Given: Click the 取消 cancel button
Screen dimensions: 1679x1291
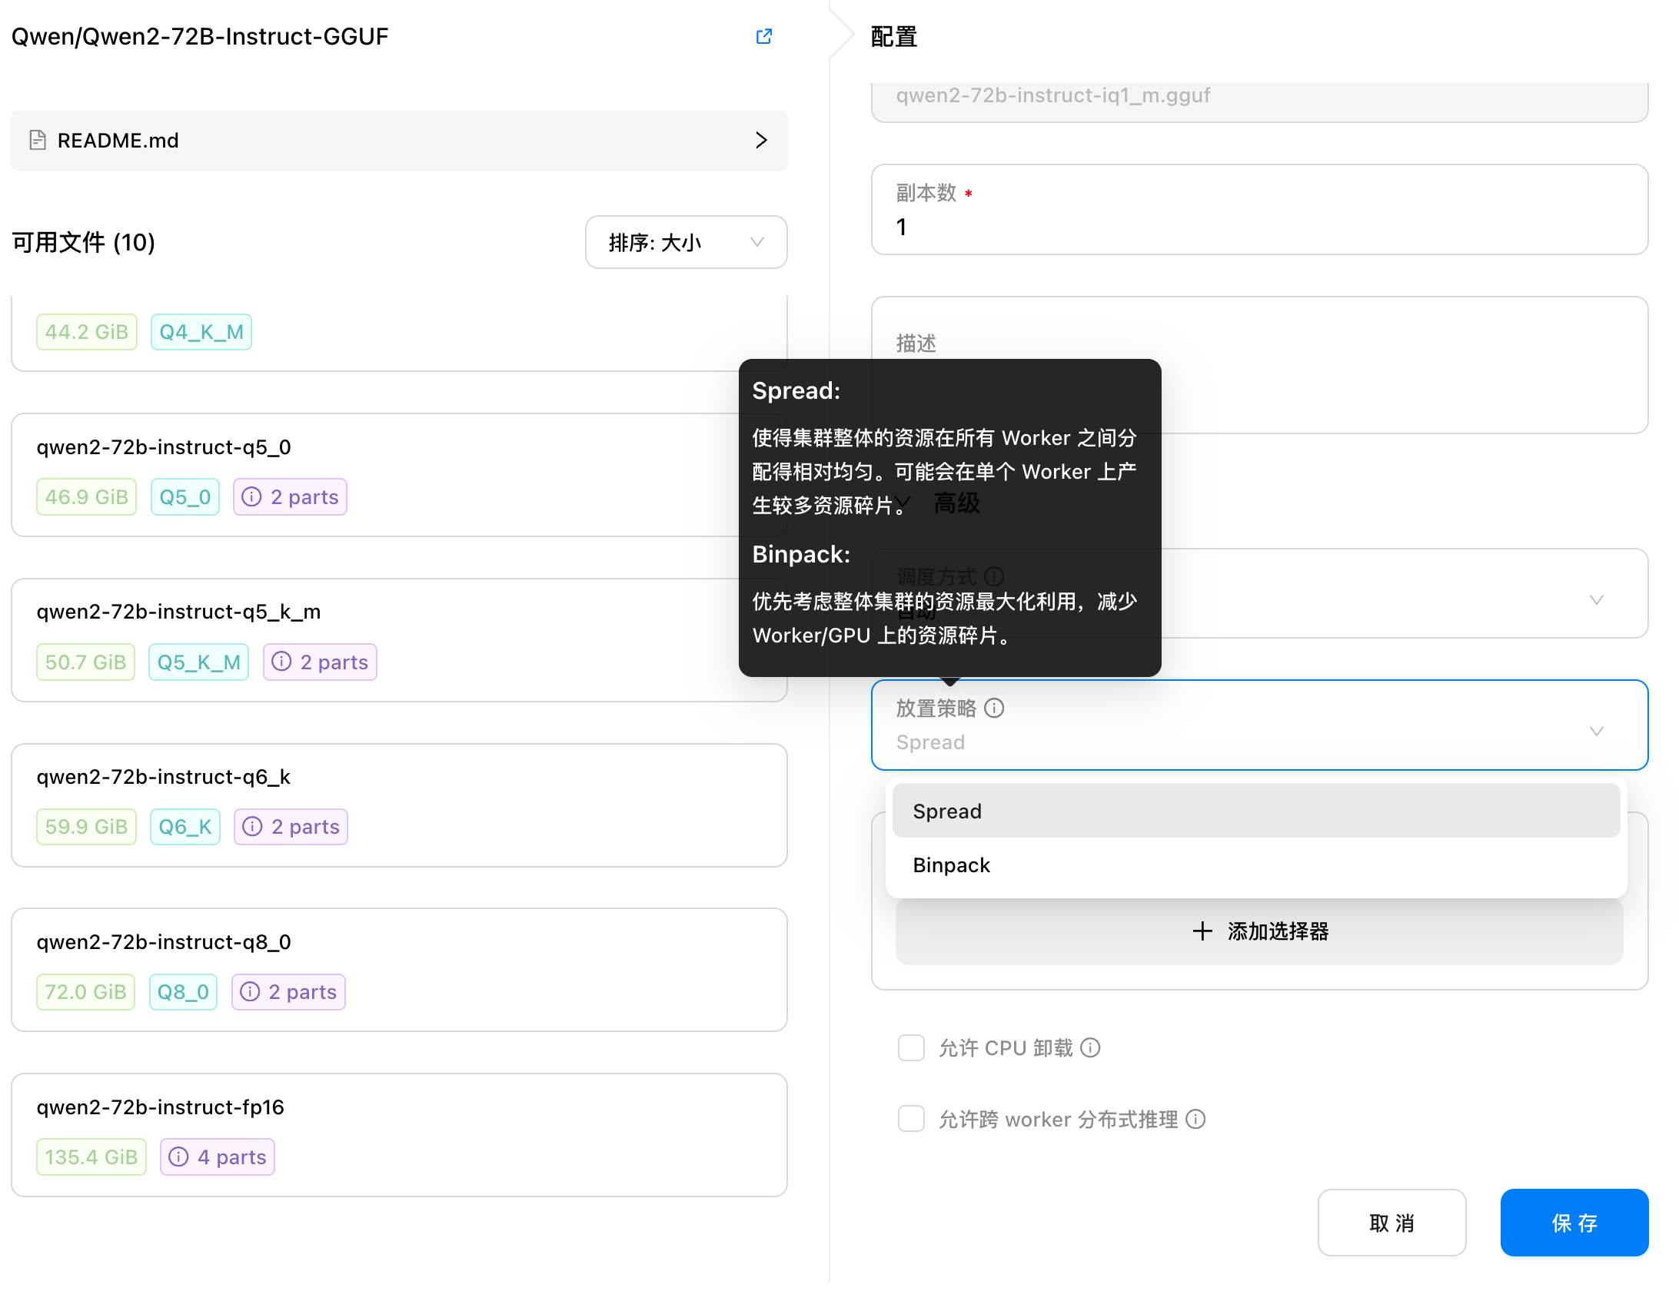Looking at the screenshot, I should (x=1391, y=1223).
